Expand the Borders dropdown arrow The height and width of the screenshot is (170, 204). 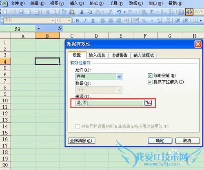[201, 21]
